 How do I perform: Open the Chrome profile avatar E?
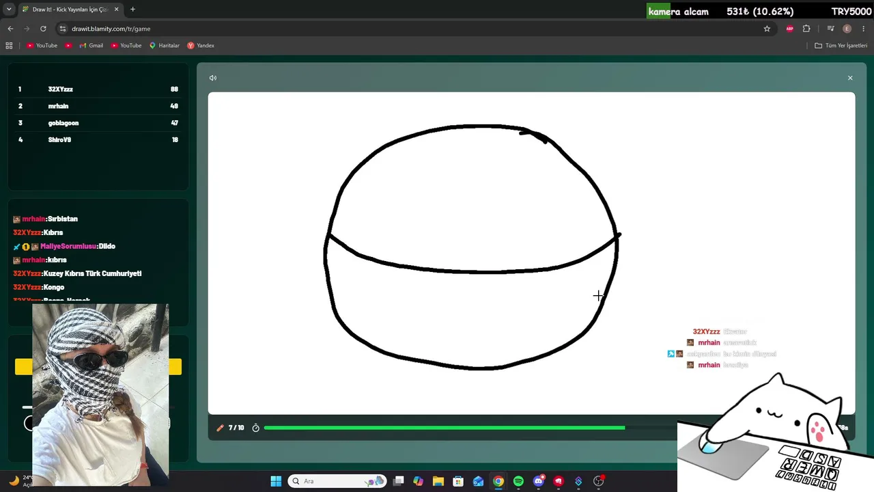[847, 29]
